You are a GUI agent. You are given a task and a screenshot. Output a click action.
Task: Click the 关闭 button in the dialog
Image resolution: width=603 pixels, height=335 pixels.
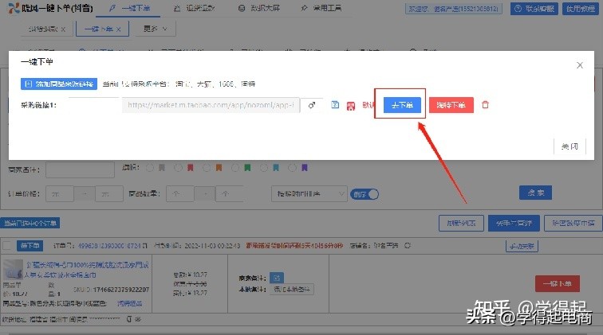pos(569,146)
